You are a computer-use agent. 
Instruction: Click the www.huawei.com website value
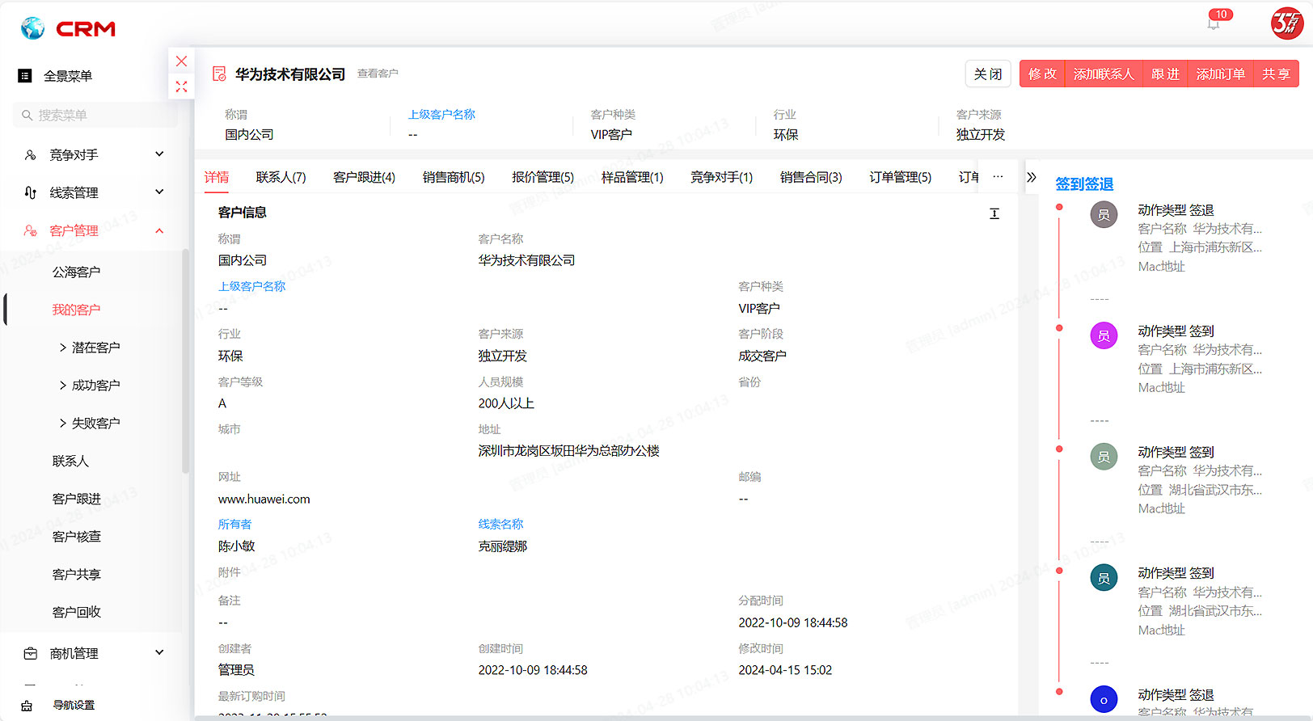tap(264, 500)
